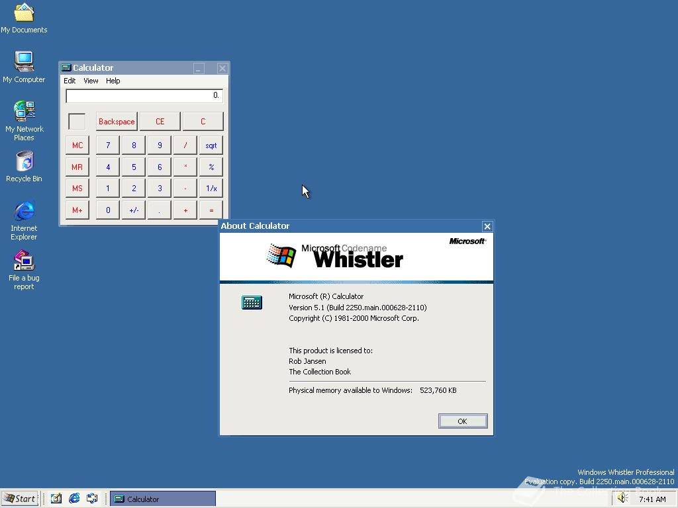The height and width of the screenshot is (508, 678).
Task: Click the +/- sign change key
Action: 134,210
